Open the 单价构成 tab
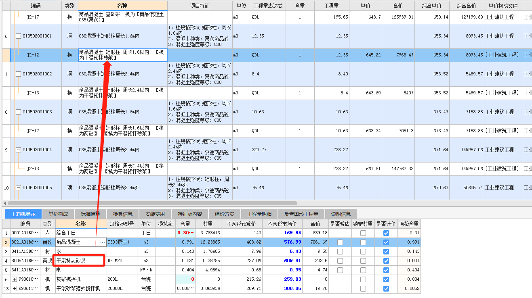 58,214
